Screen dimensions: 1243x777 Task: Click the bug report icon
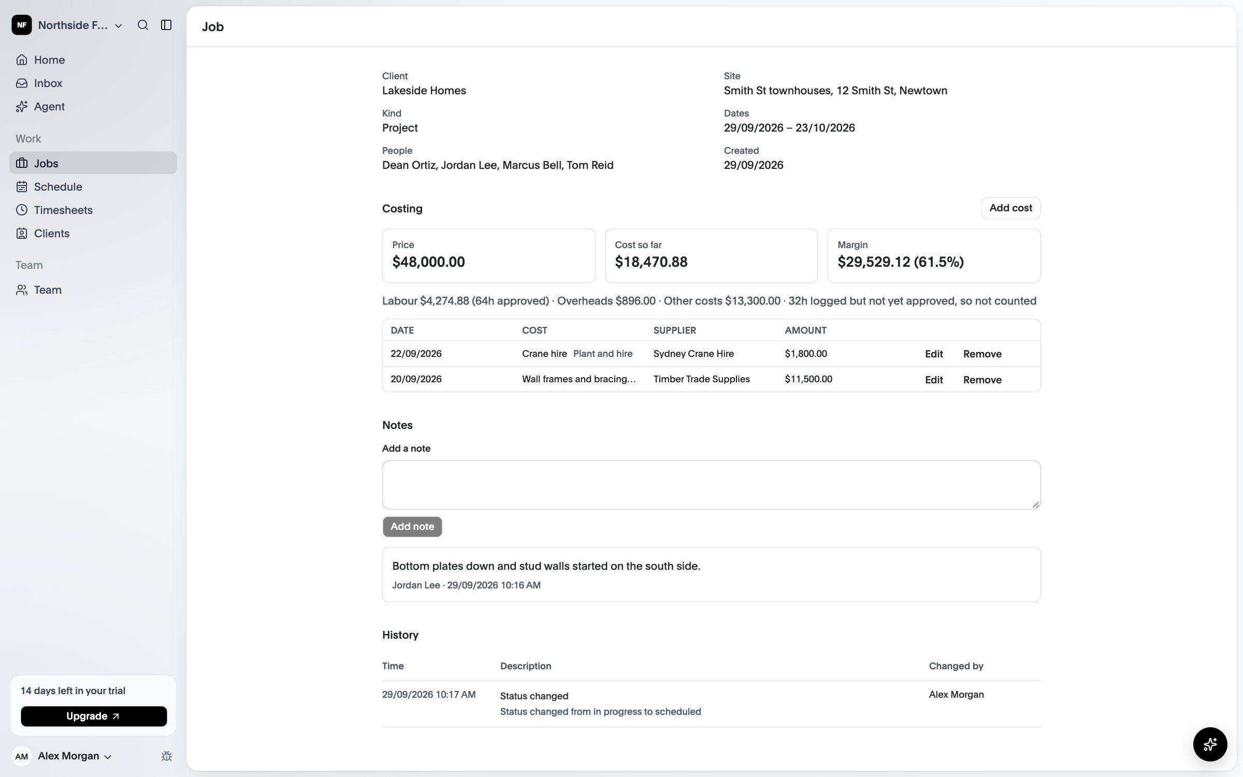(166, 756)
